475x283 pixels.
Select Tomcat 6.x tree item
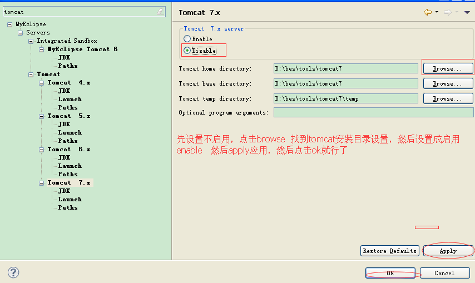pos(69,149)
